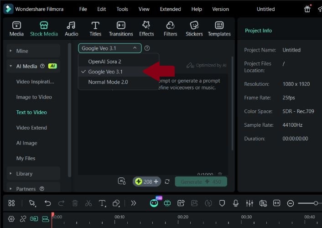Expand the Partners section

[33, 189]
